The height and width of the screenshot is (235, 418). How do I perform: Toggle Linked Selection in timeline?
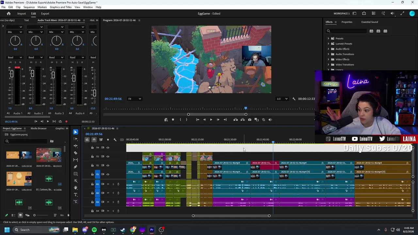(101, 140)
